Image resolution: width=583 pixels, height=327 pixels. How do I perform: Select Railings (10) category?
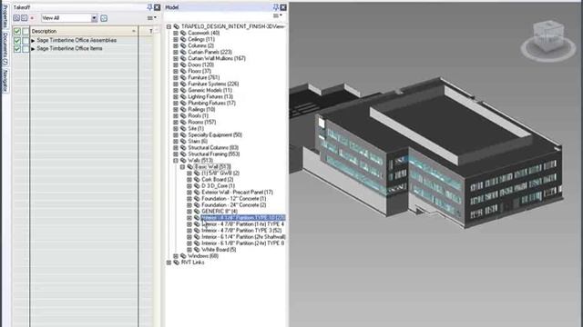[x=201, y=109]
